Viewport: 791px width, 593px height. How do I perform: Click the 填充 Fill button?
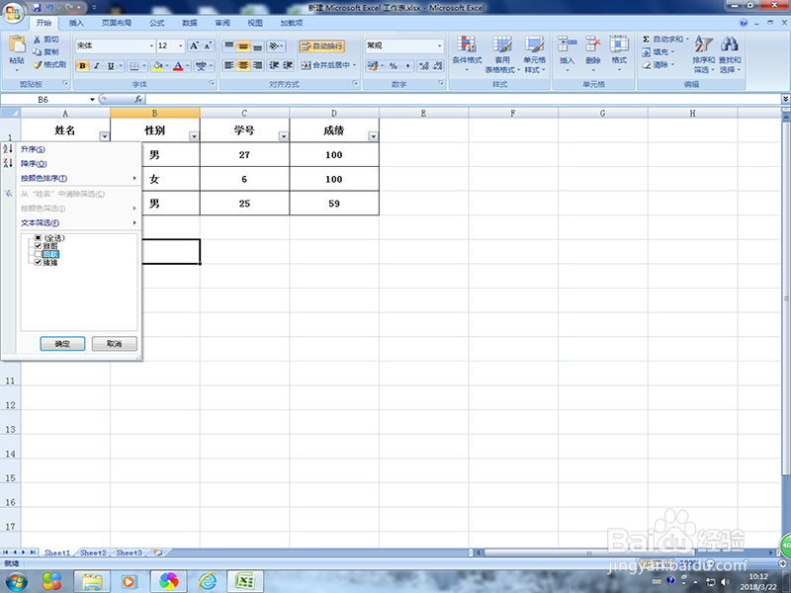click(658, 52)
